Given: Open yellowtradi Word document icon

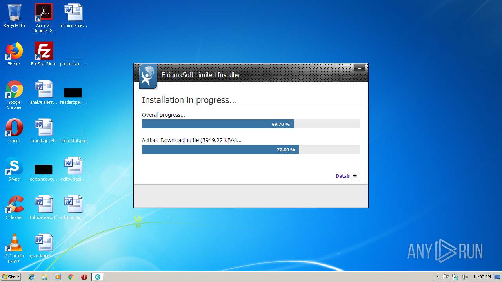Looking at the screenshot, I should [73, 169].
